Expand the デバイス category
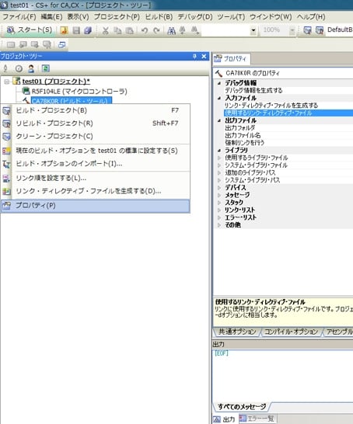The image size is (353, 424). click(x=219, y=187)
